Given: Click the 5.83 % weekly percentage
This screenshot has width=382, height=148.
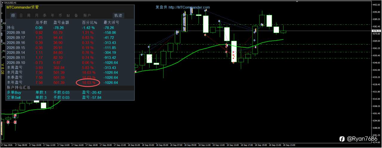Looking at the screenshot, I should click(88, 67).
